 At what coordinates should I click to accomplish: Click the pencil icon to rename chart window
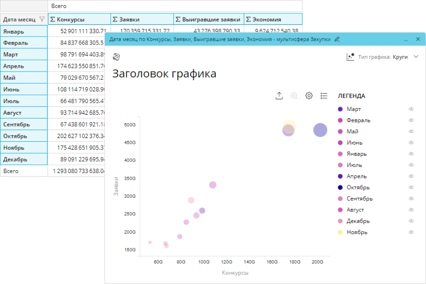[x=337, y=39]
